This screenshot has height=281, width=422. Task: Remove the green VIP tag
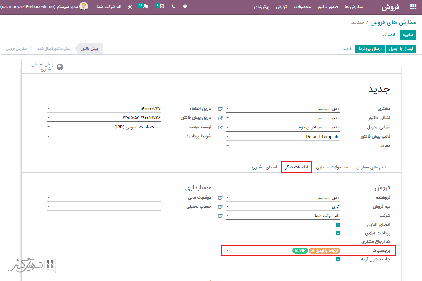point(296,251)
